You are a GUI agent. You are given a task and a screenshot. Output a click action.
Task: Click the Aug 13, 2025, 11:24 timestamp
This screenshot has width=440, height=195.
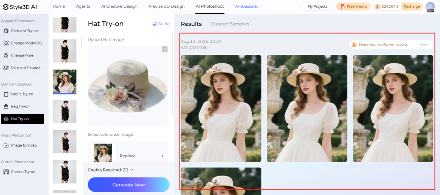201,45
